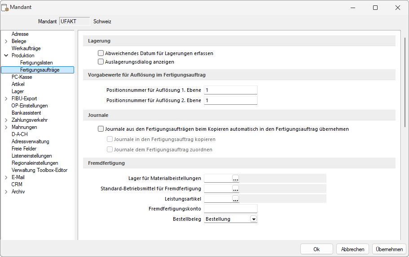Toggle Auslagerungsdialog anzeigen checkbox
Screen dimensions: 409x257
(x=101, y=62)
